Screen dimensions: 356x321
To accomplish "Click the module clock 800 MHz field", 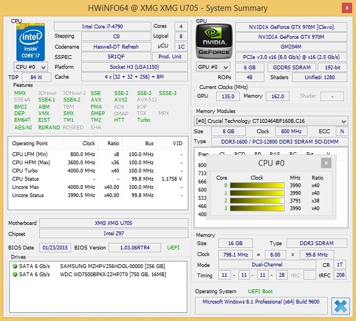I will [291, 132].
